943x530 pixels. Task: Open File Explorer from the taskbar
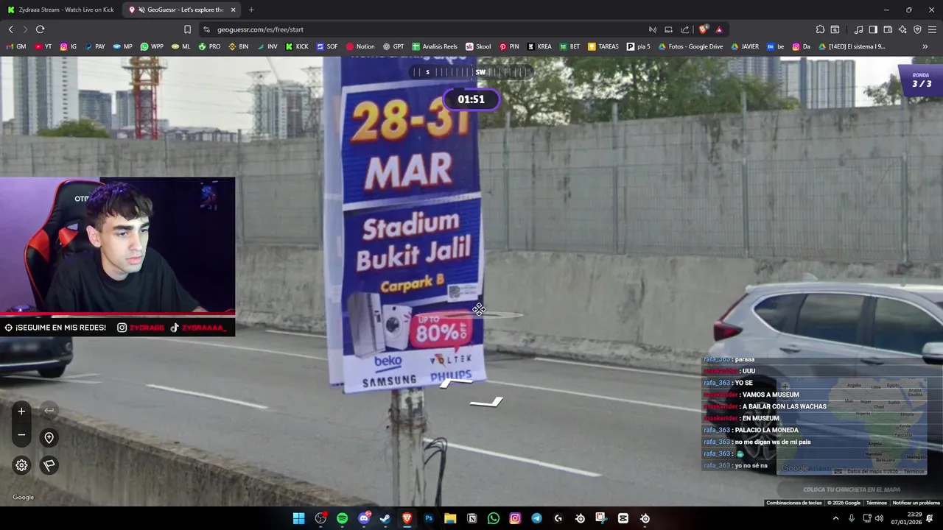pyautogui.click(x=450, y=518)
